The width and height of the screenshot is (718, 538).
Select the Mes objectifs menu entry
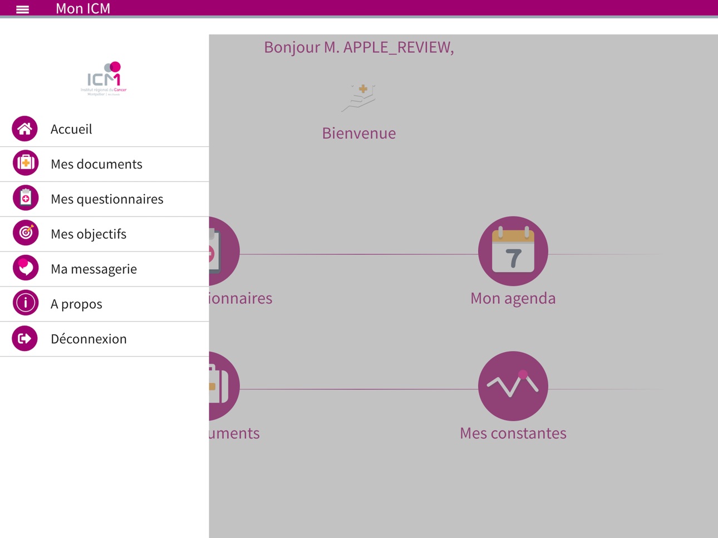(105, 234)
